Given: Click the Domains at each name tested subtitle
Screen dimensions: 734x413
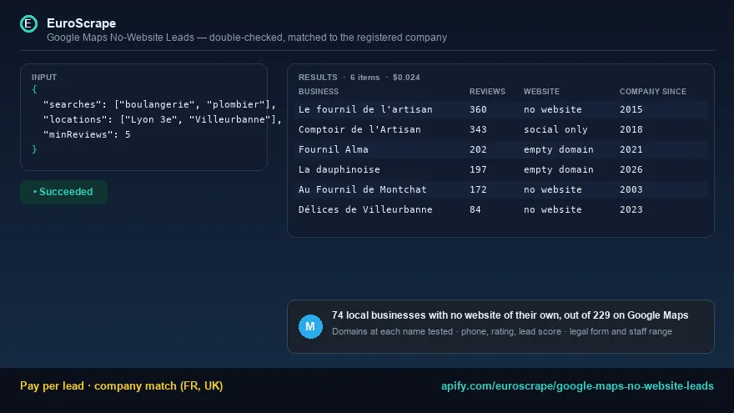Looking at the screenshot, I should tap(502, 331).
